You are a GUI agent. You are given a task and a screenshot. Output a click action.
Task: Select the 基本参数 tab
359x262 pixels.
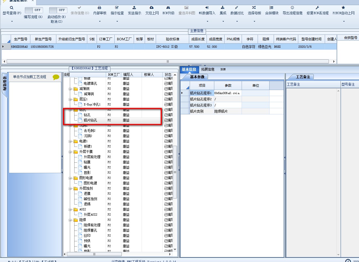pyautogui.click(x=197, y=77)
